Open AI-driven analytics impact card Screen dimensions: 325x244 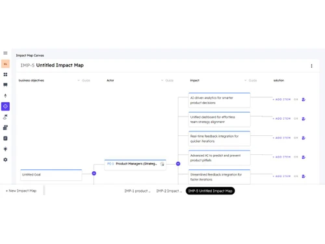(x=219, y=100)
